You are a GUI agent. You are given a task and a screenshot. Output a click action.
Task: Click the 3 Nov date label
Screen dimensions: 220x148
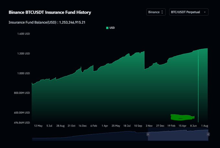[x=149, y=126]
